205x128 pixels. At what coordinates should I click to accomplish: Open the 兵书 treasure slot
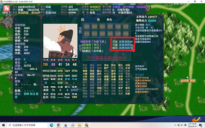87,34
